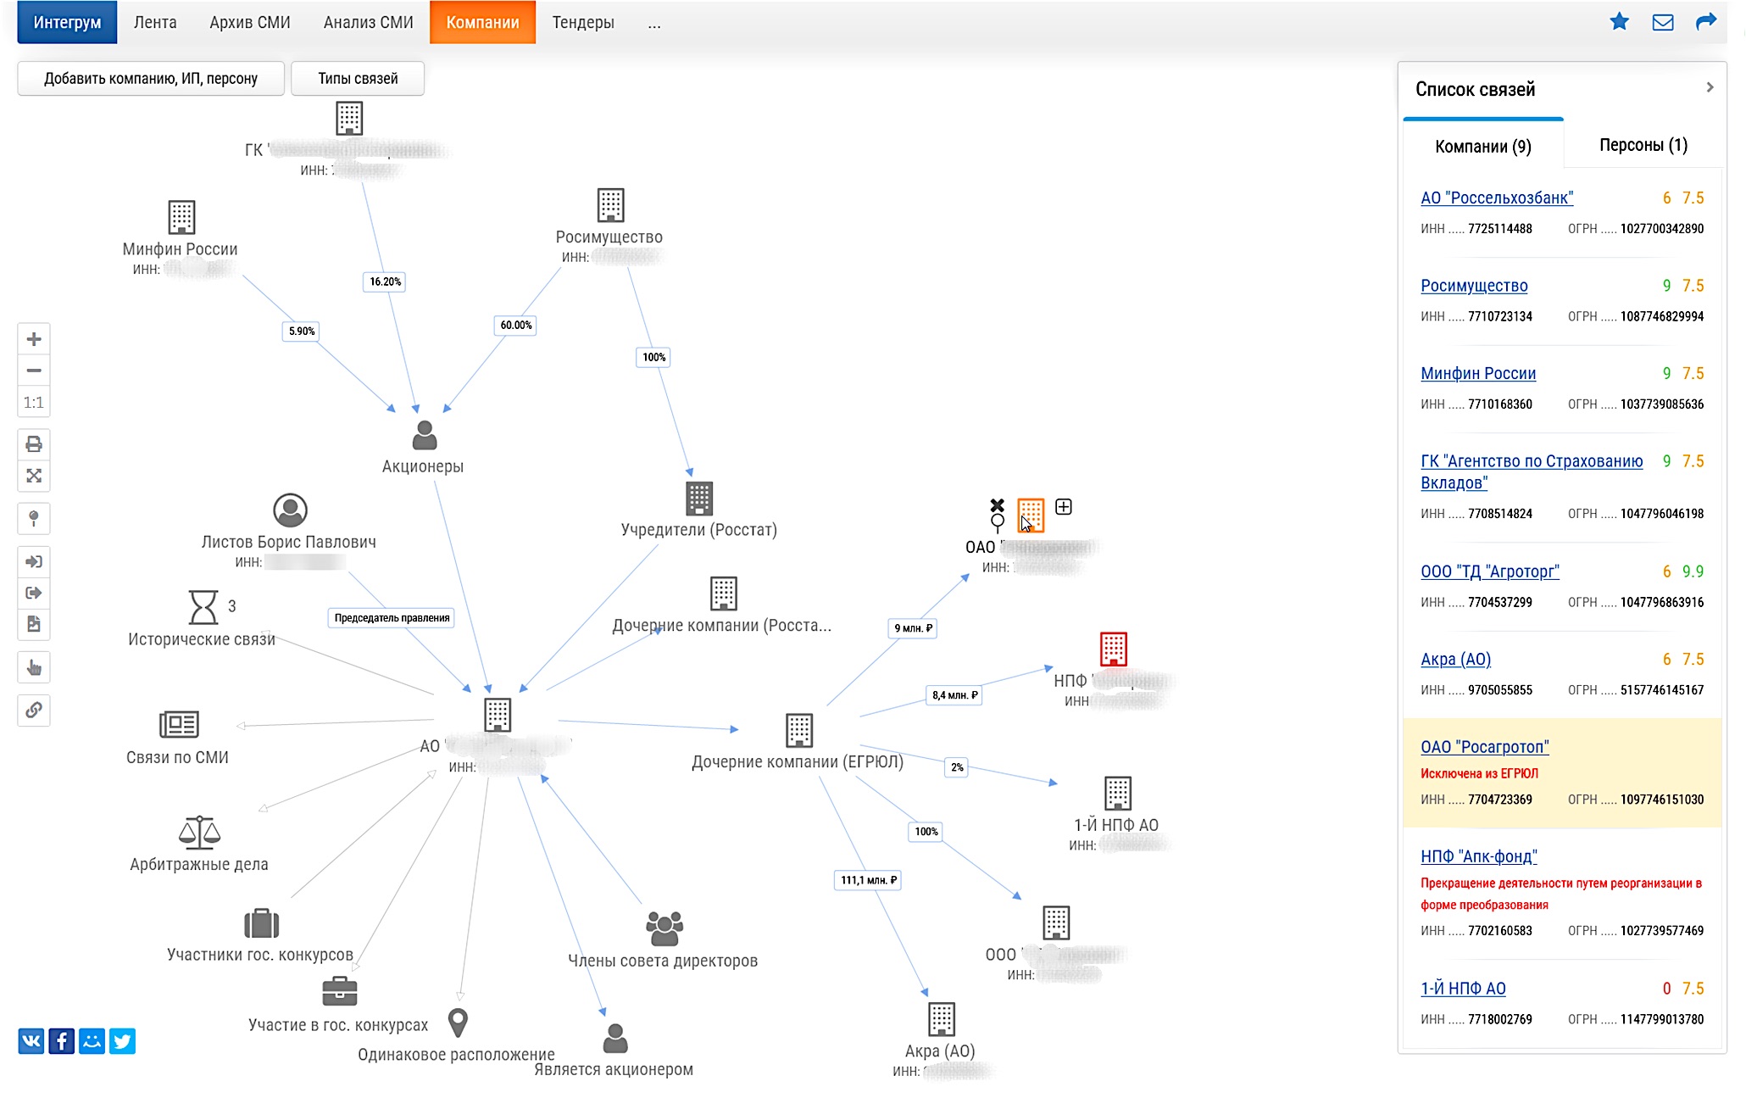Image resolution: width=1746 pixels, height=1098 pixels.
Task: Switch to Персоны (1) tab
Action: pos(1643,145)
